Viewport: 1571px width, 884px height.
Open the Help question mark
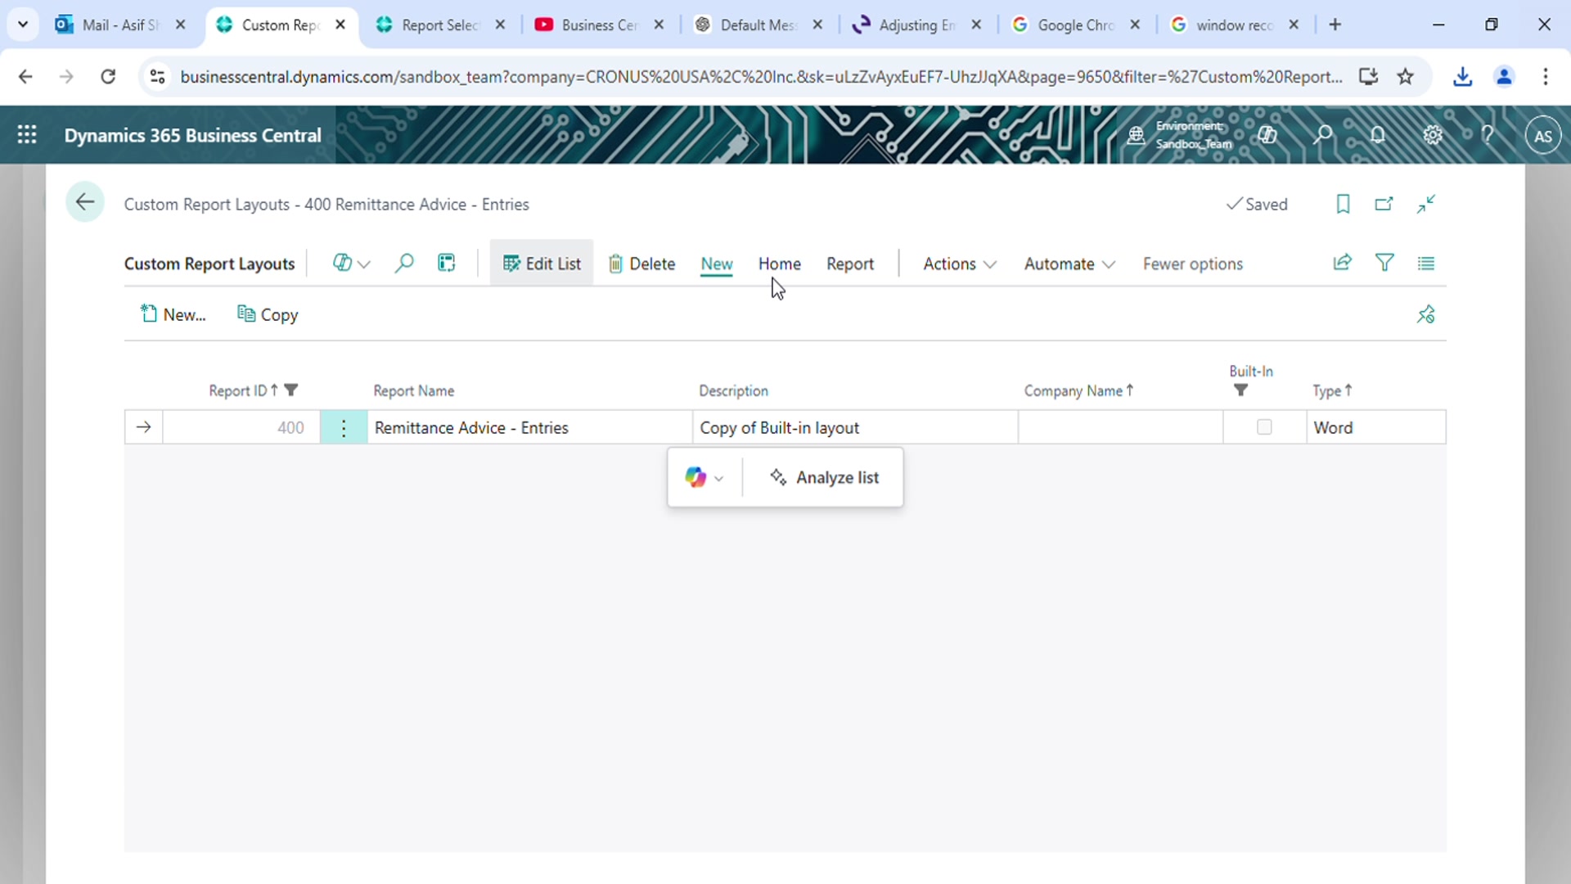point(1488,134)
